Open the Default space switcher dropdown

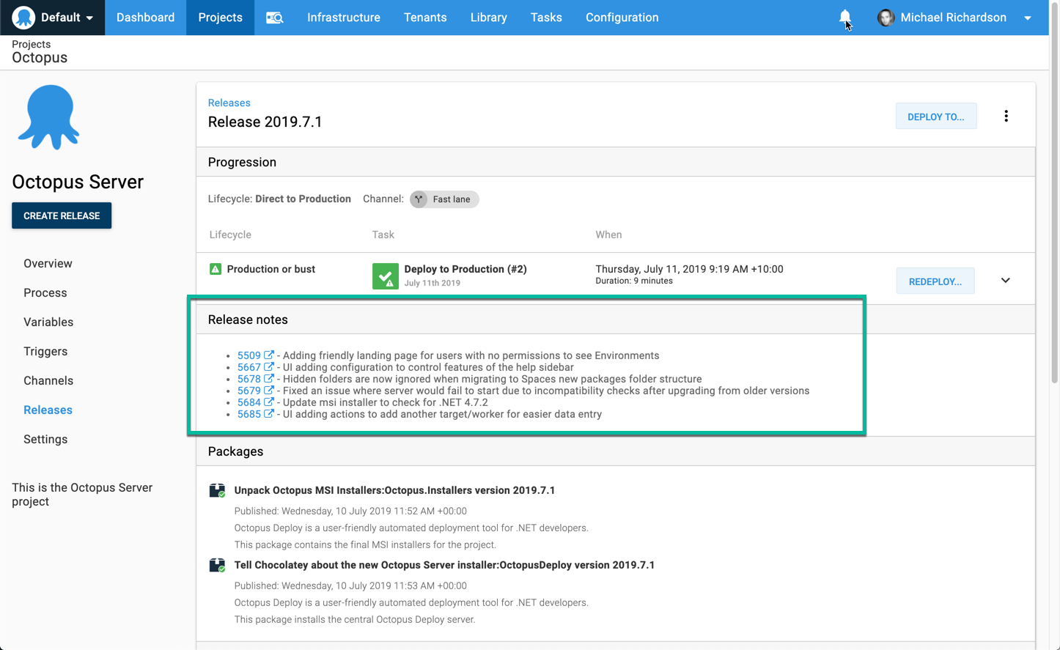click(53, 18)
